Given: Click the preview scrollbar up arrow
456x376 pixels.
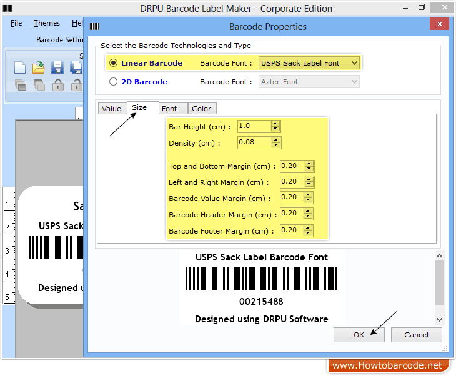Looking at the screenshot, I should tap(439, 255).
